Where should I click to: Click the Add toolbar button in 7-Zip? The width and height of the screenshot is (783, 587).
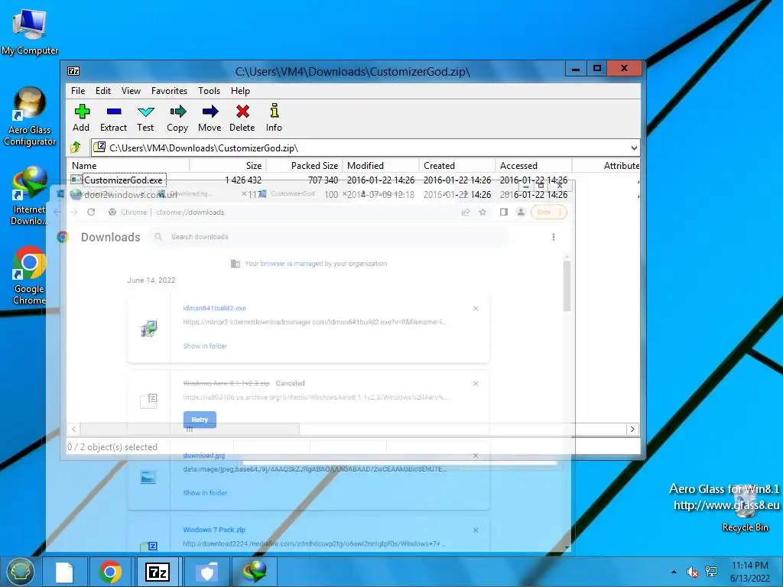81,118
